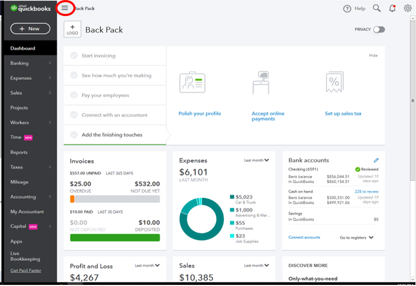Expand the Capital submenu chevron
The width and height of the screenshot is (416, 286).
[x=50, y=227]
